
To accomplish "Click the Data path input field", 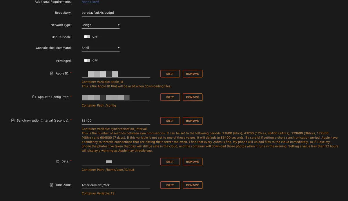I will pyautogui.click(x=116, y=162).
